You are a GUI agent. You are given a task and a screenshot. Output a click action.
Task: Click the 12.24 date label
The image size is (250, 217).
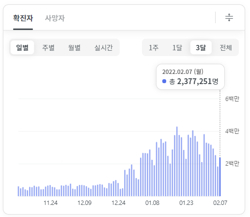coord(119,203)
